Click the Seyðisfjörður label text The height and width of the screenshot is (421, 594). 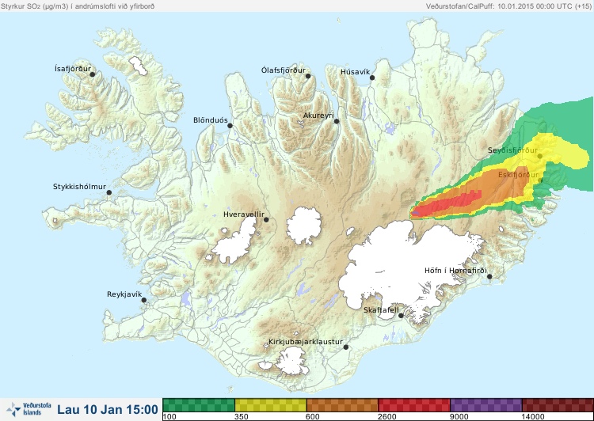512,150
